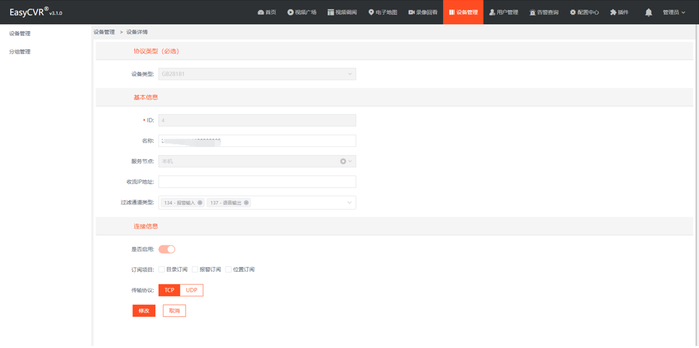Image resolution: width=699 pixels, height=348 pixels.
Task: Click the 告警查询 alarm icon
Action: [x=532, y=12]
